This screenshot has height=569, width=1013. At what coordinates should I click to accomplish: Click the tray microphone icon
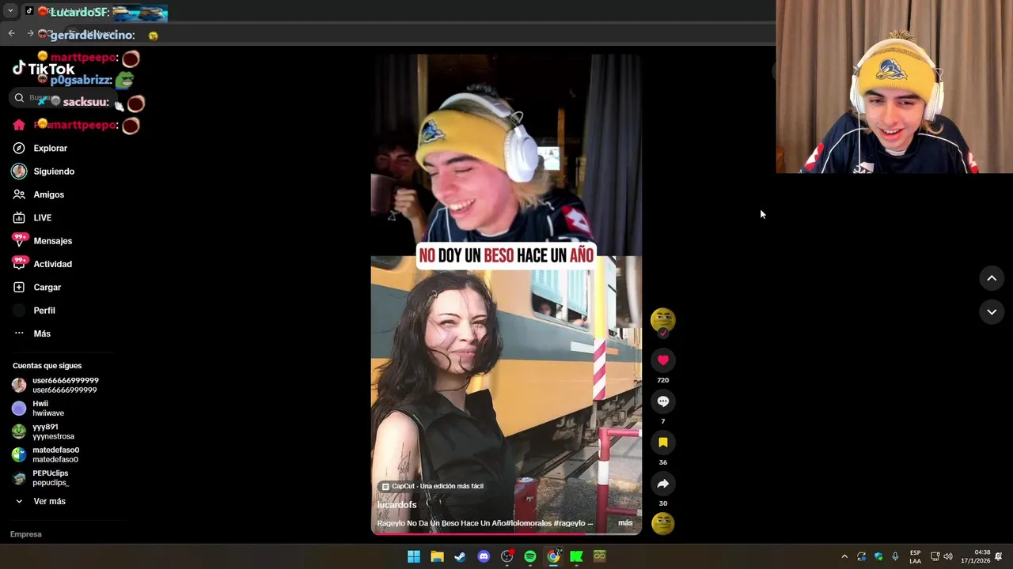click(895, 556)
